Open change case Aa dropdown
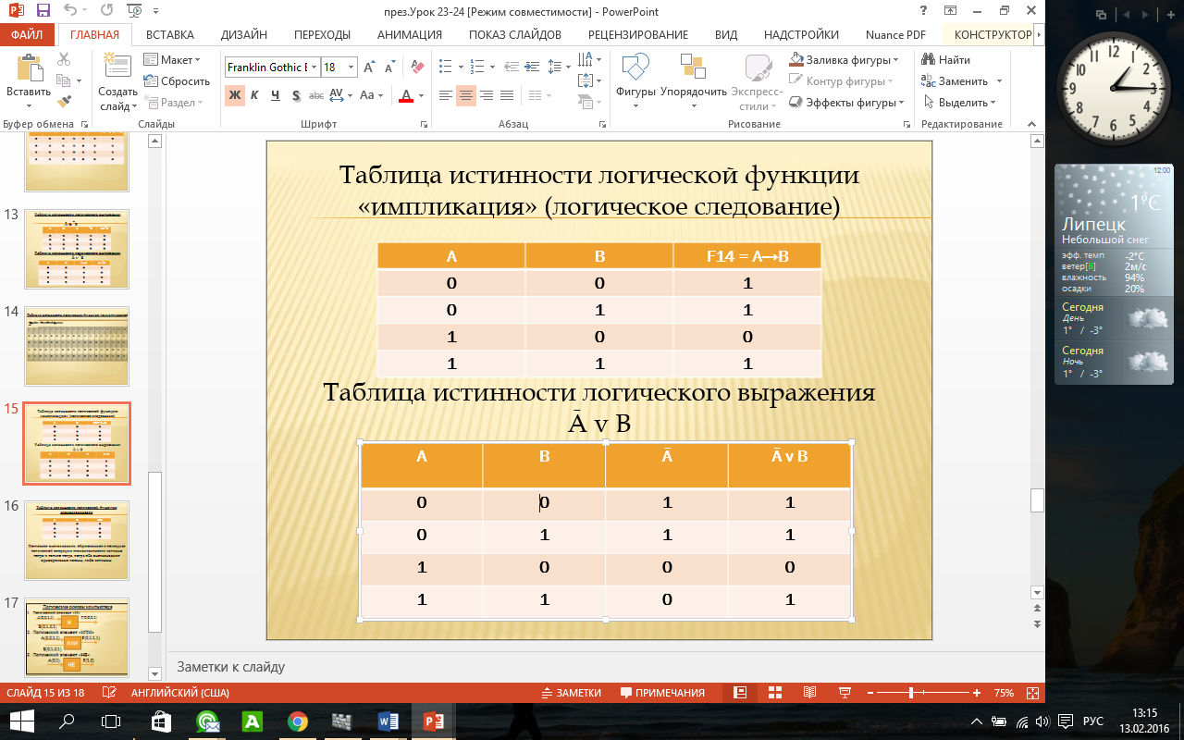 (371, 94)
